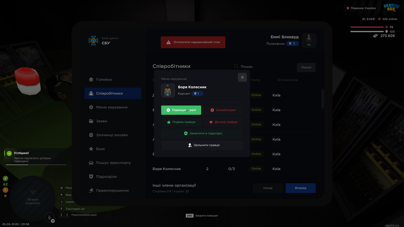This screenshot has width=404, height=227.
Task: Click the Назад pagination button
Action: tap(268, 188)
